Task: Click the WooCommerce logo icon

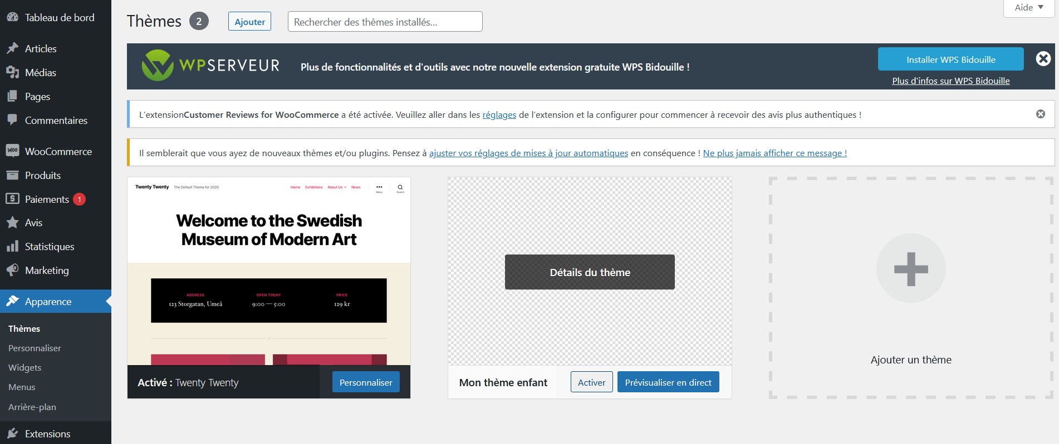Action: (13, 151)
